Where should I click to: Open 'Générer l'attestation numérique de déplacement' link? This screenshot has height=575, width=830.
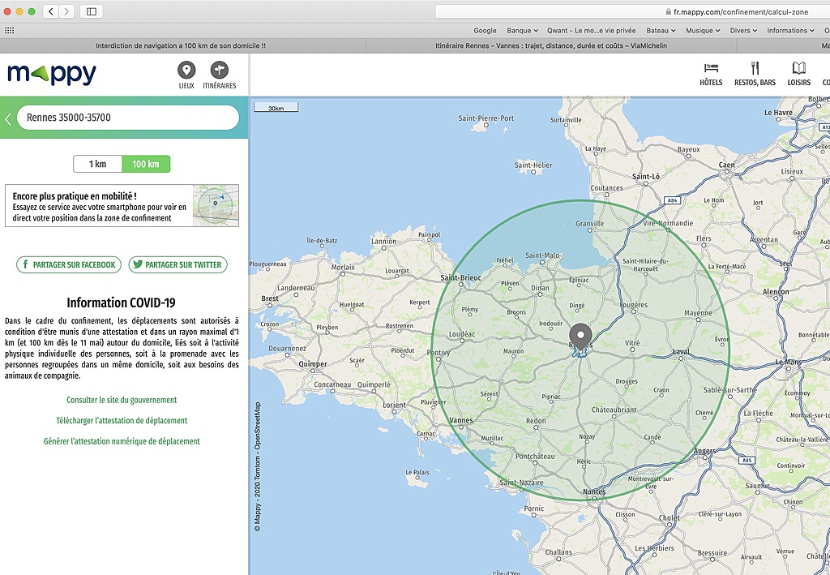tap(122, 441)
